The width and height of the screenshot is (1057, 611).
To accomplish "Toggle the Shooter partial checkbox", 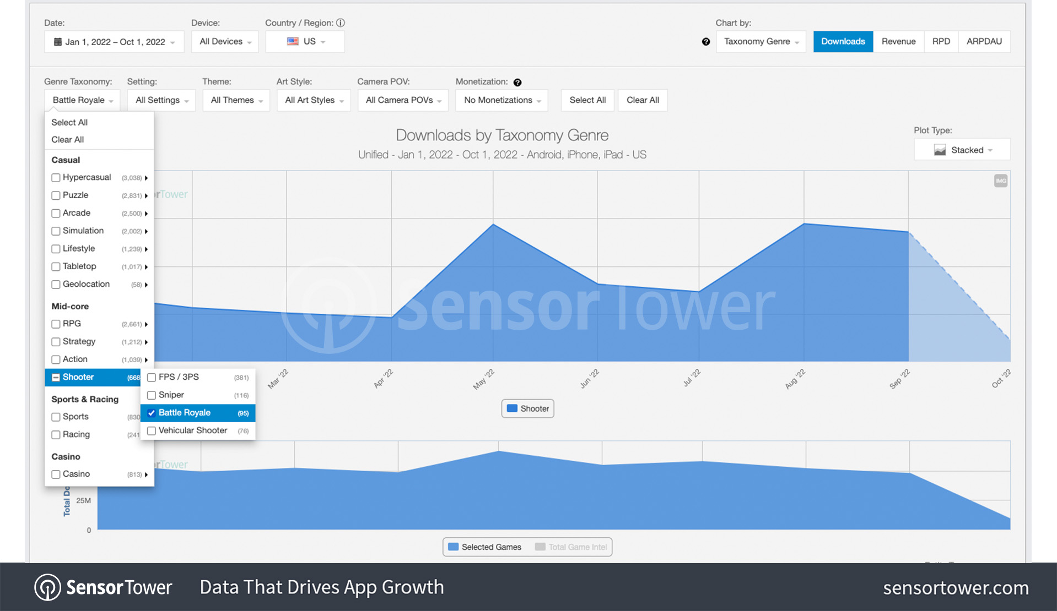I will coord(56,378).
